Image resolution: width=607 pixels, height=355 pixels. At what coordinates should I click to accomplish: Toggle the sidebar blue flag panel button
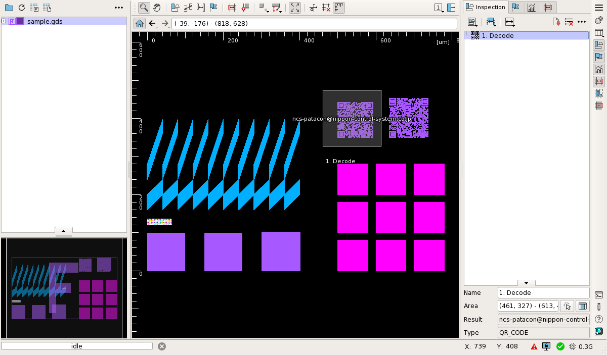(599, 57)
